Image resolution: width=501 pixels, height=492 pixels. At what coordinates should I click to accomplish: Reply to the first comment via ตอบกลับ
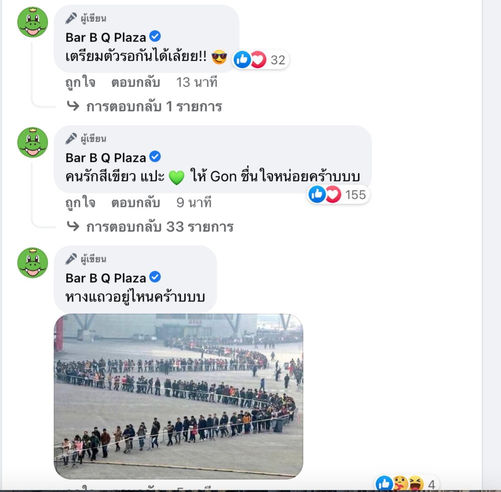click(x=135, y=83)
